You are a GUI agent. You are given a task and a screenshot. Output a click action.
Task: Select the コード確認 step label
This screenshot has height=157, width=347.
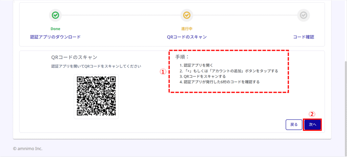click(304, 37)
